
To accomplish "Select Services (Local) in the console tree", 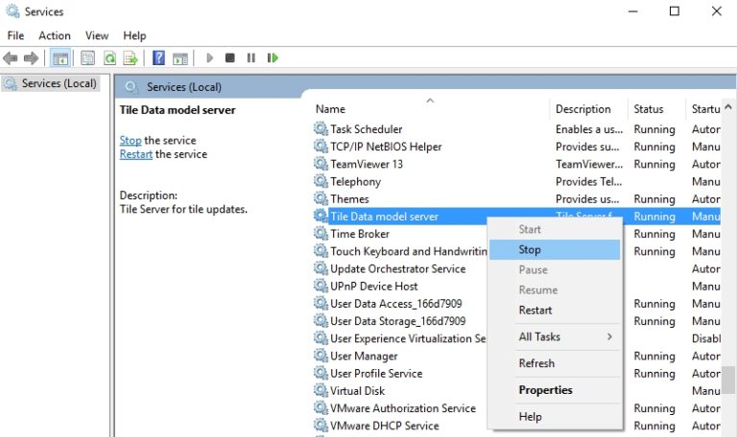I will pos(59,83).
